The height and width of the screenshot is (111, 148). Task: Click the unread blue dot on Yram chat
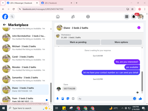(47, 100)
